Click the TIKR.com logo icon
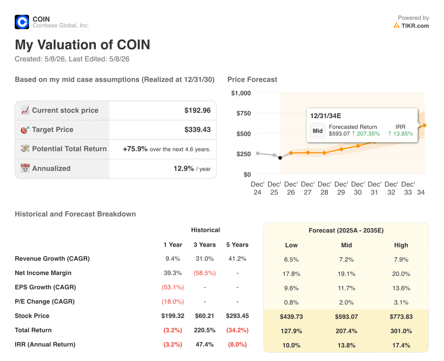444x361 pixels. click(396, 26)
